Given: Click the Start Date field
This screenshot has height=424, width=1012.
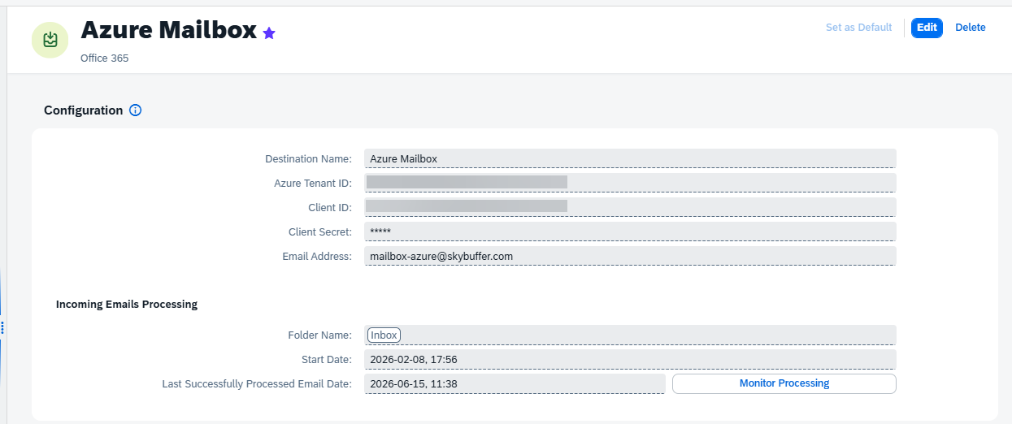Looking at the screenshot, I should click(630, 359).
